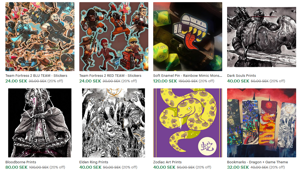View the Elden Ring print artwork thumbnail
301x173 pixels.
point(114,123)
